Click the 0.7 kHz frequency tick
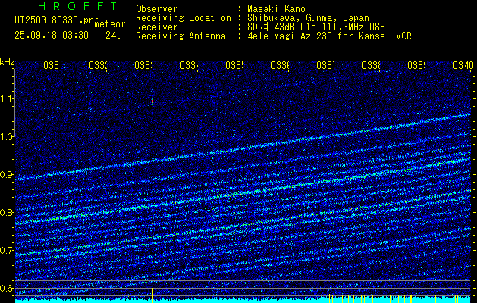Image resolution: width=477 pixels, height=303 pixels. coord(7,251)
